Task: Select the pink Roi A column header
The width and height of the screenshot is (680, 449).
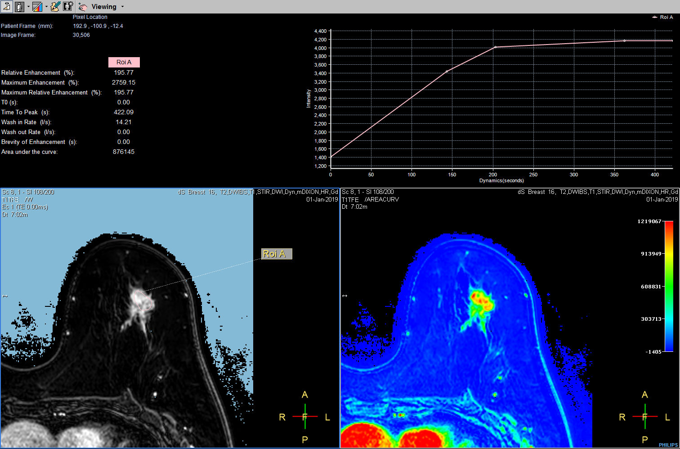Action: tap(124, 62)
